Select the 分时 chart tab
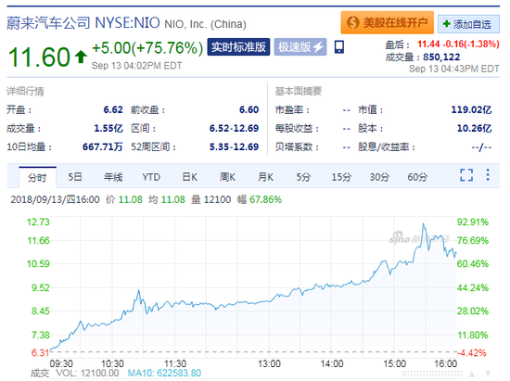 (x=37, y=177)
